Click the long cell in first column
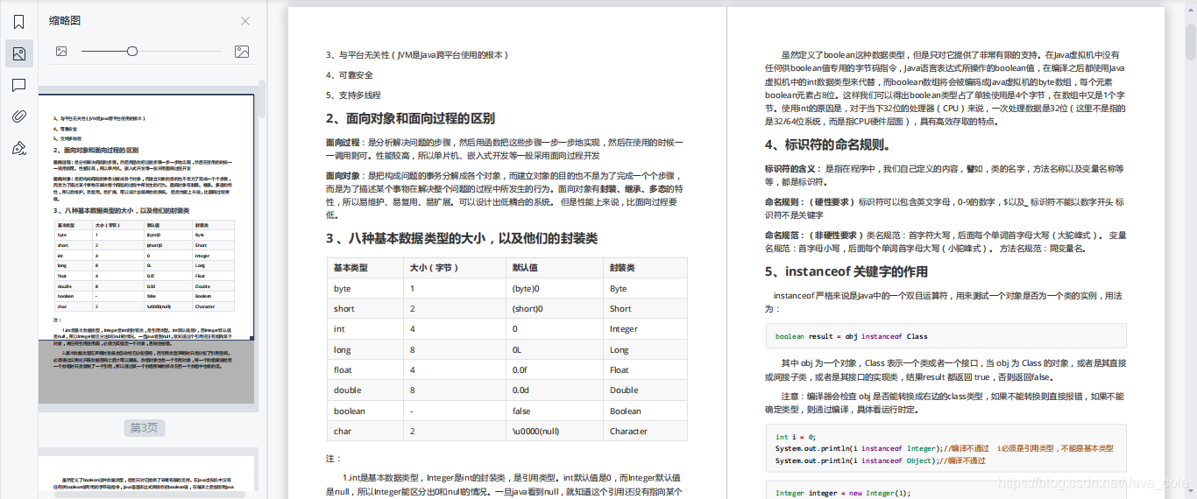The height and width of the screenshot is (499, 1197). (x=342, y=349)
